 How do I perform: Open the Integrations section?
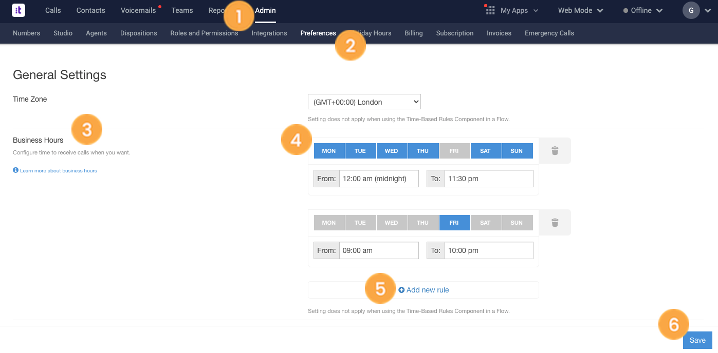click(x=269, y=33)
